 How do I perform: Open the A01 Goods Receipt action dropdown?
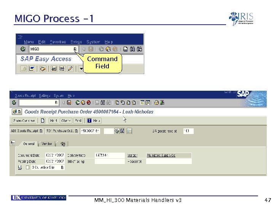click(x=41, y=131)
